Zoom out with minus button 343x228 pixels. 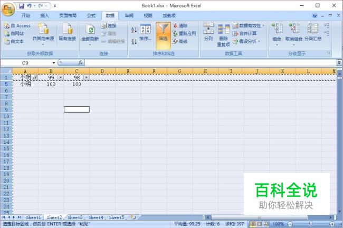tap(290, 224)
